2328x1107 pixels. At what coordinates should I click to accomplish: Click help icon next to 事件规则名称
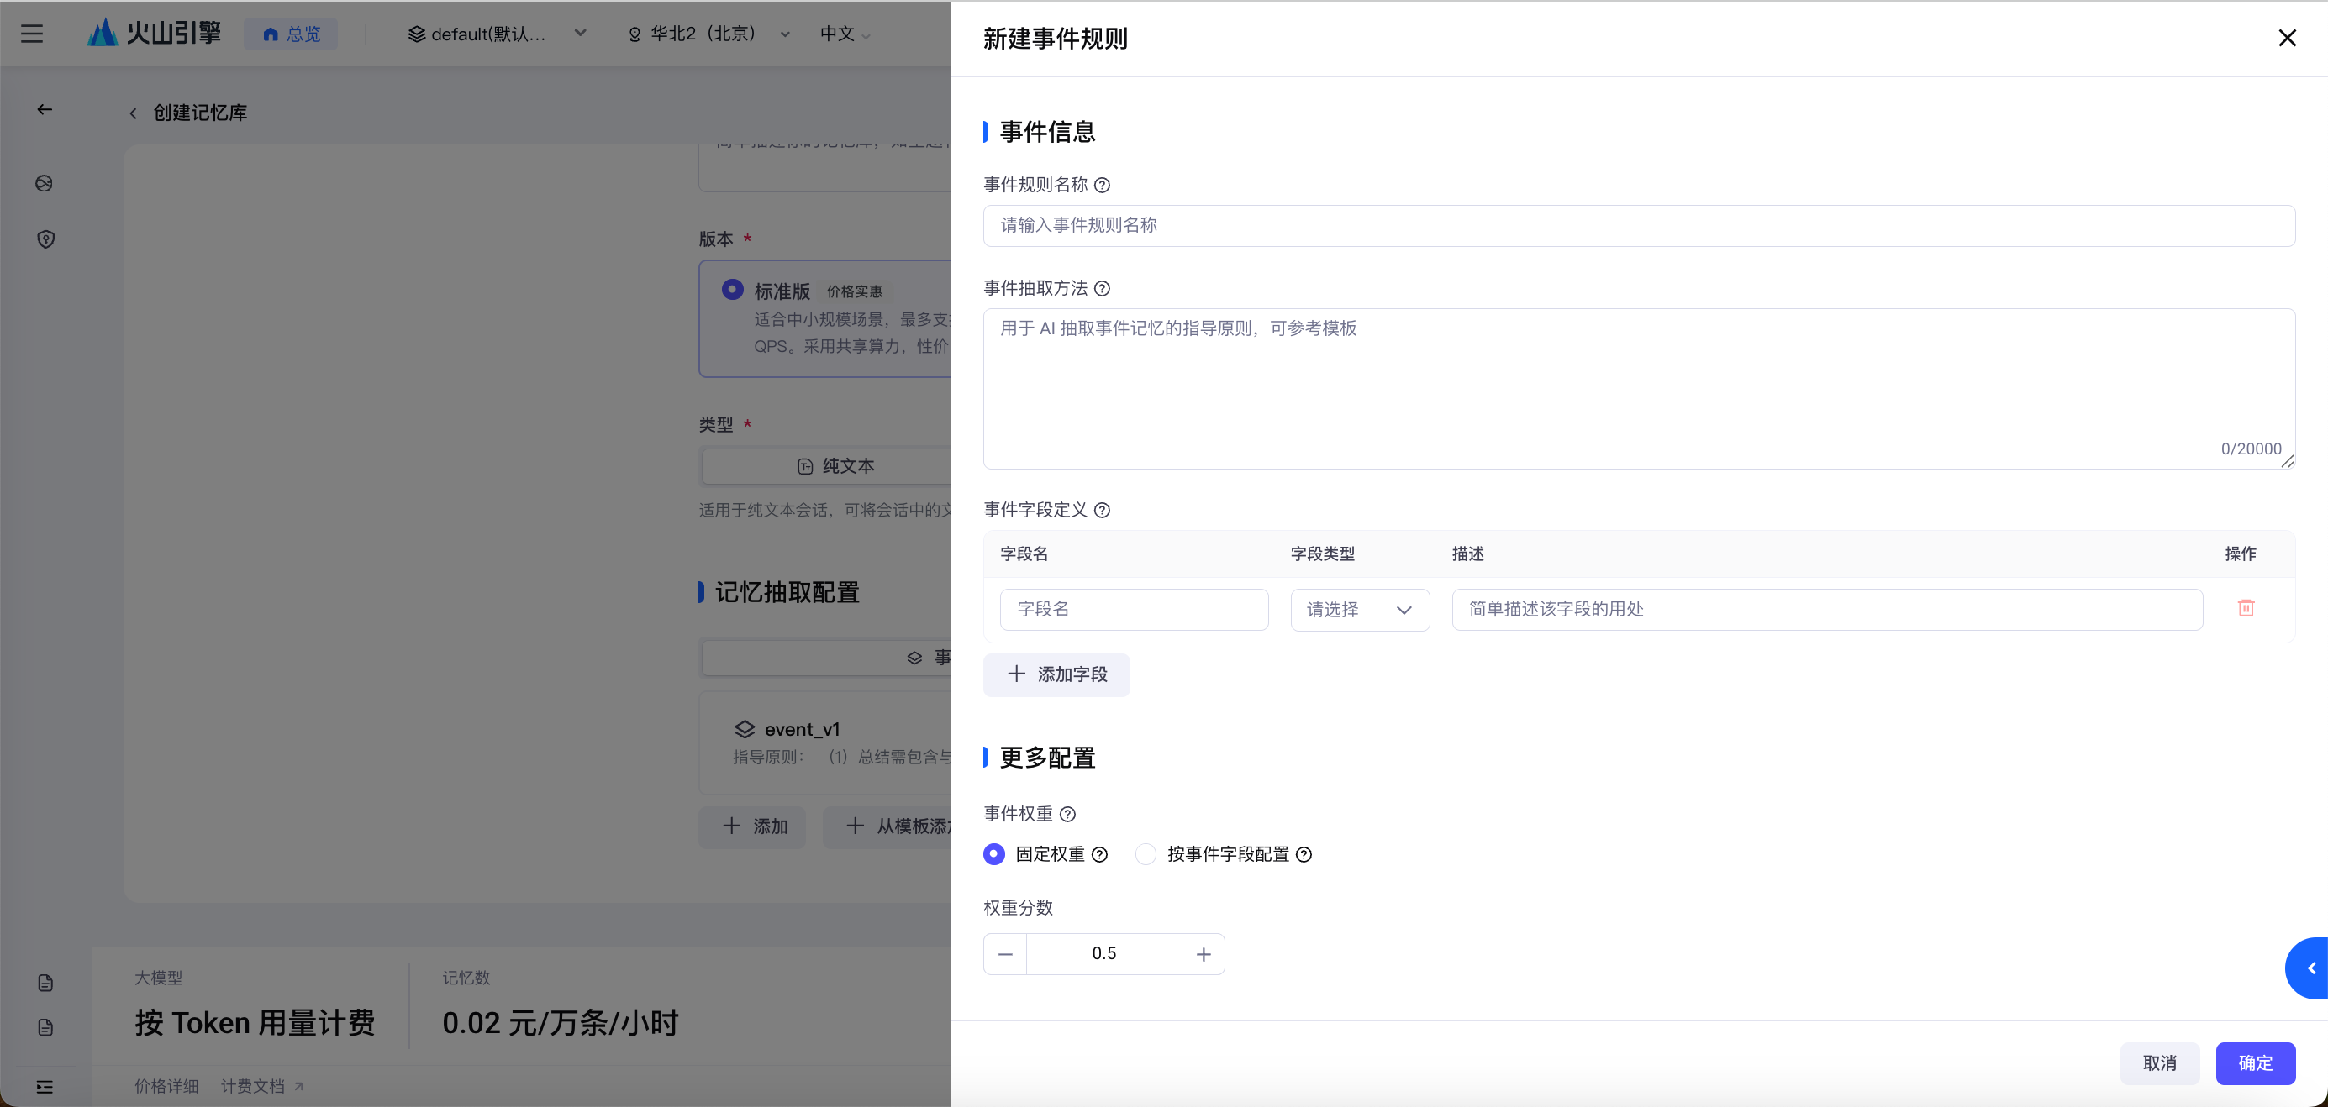(1102, 185)
